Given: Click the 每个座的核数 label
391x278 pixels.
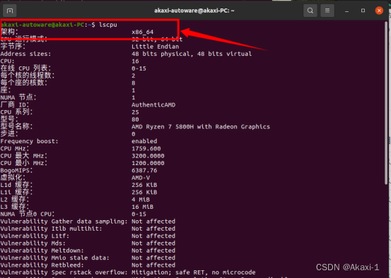Looking at the screenshot, I should click(x=24, y=83).
